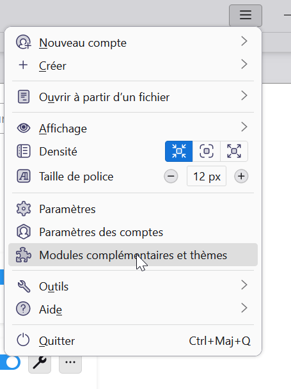Select normal density icon

207,152
